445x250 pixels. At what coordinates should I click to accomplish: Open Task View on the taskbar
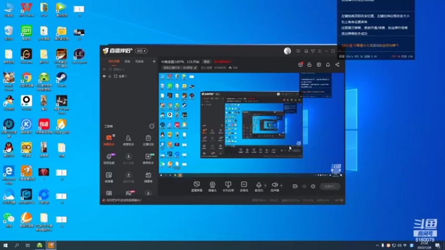27,246
